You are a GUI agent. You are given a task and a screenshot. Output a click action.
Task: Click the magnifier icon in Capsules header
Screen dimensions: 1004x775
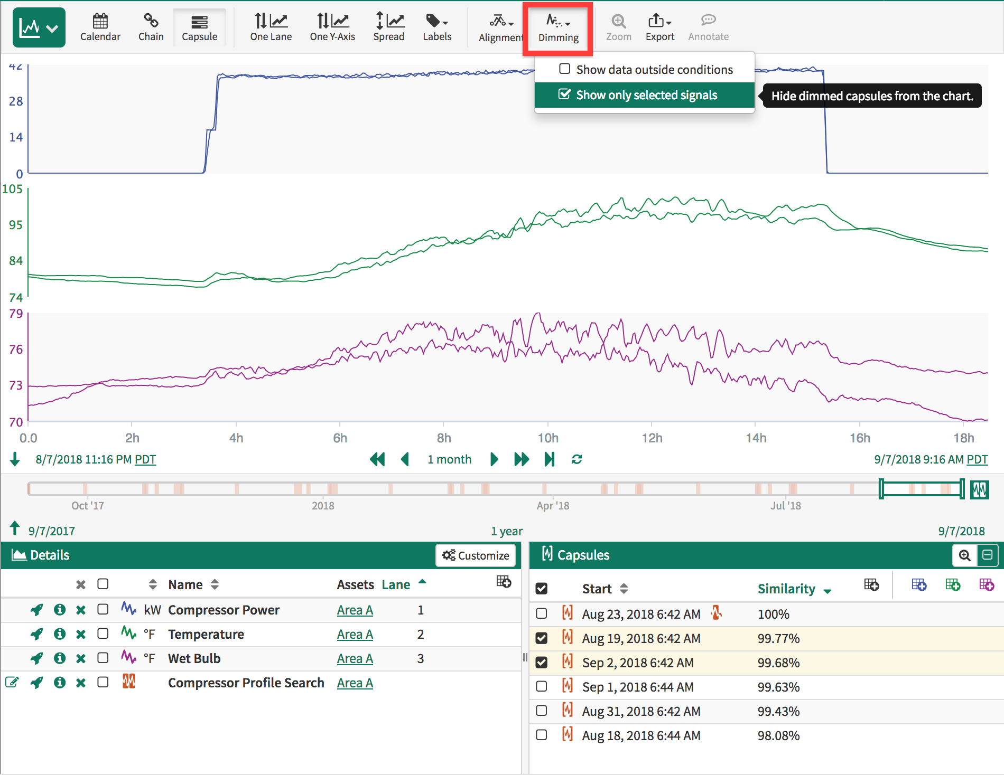click(x=964, y=555)
